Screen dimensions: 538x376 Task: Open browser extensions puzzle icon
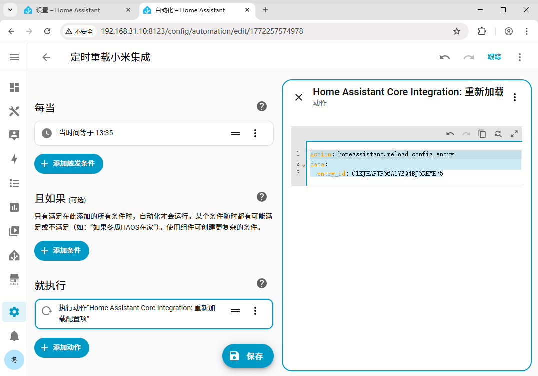pyautogui.click(x=482, y=31)
